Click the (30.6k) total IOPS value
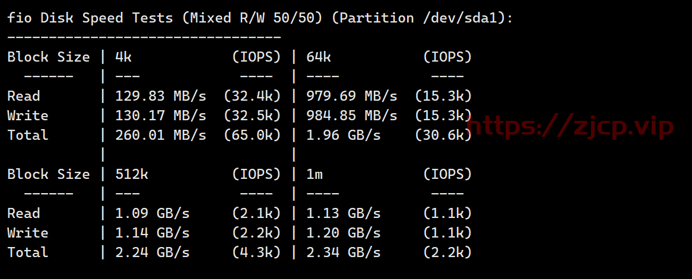Image resolution: width=692 pixels, height=279 pixels. coord(443,135)
